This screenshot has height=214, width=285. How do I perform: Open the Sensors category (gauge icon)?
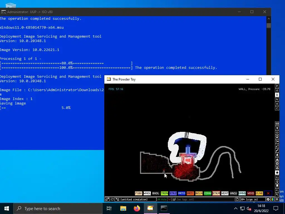pyautogui.click(x=277, y=137)
